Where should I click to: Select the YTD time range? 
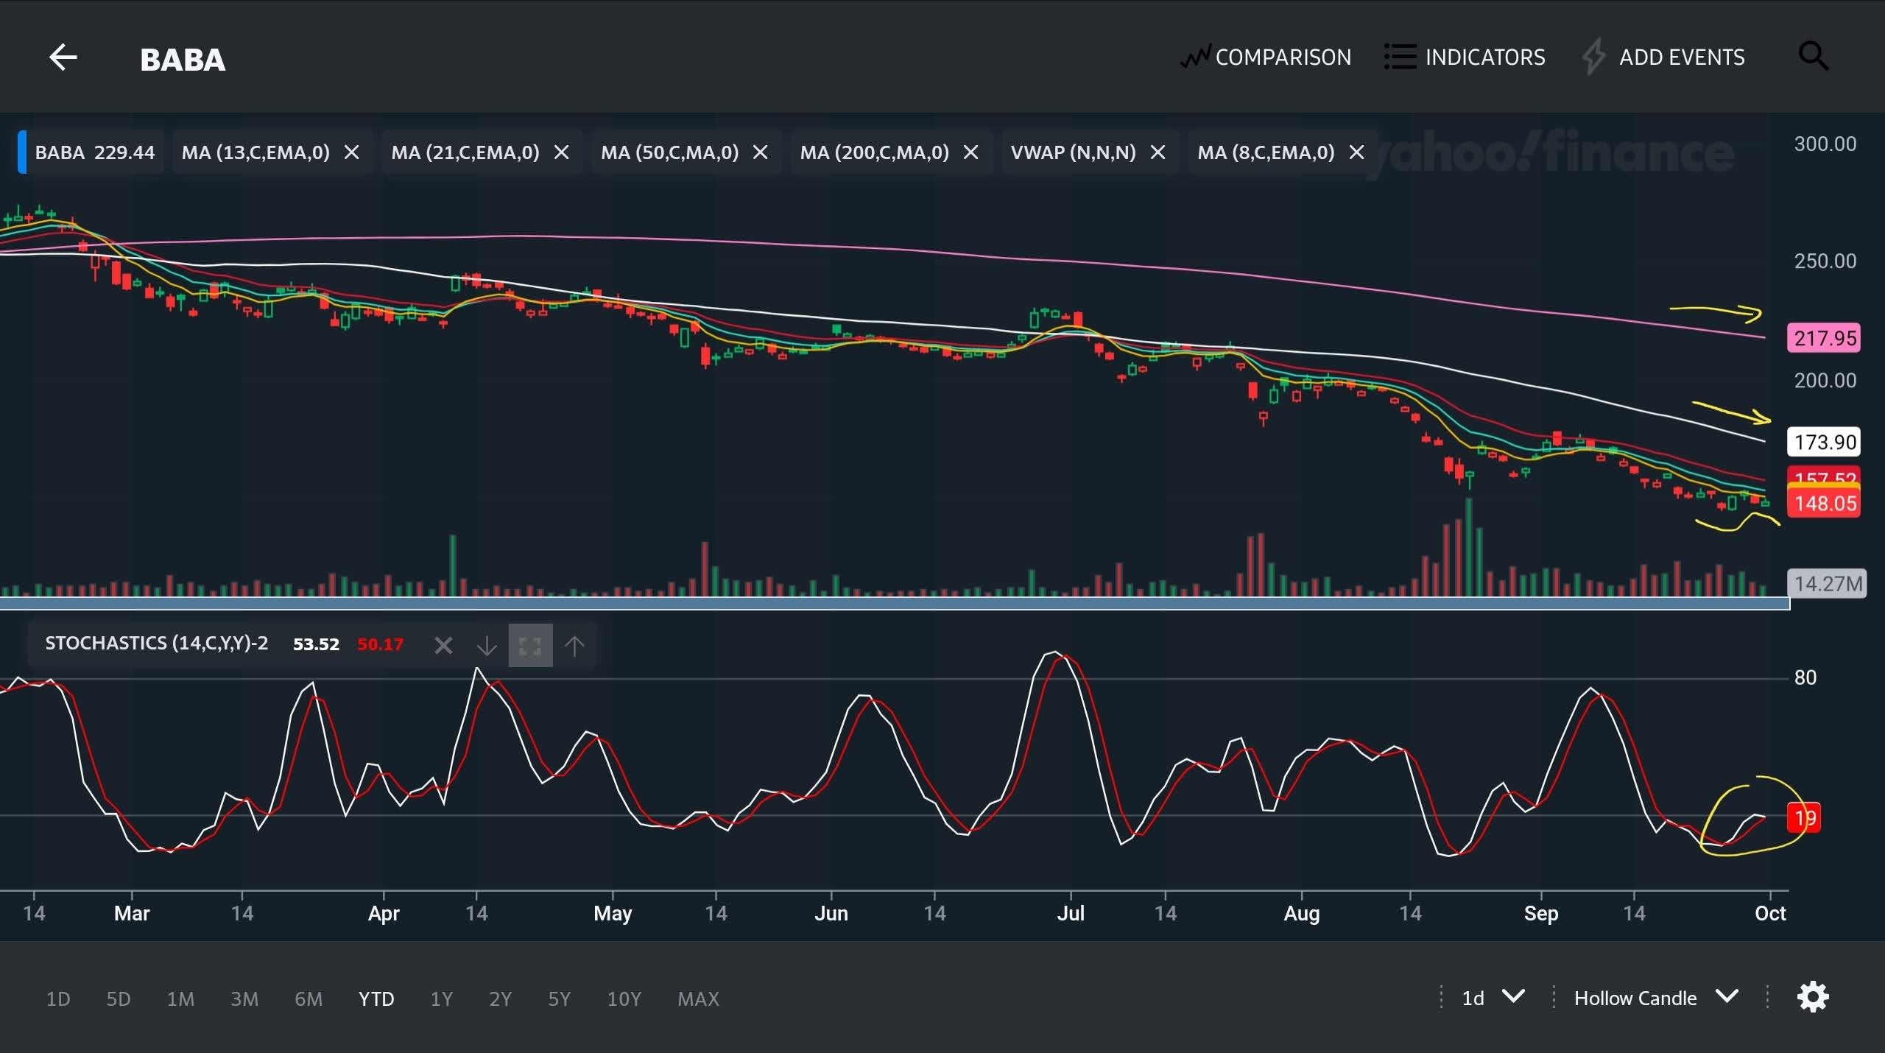coord(376,999)
